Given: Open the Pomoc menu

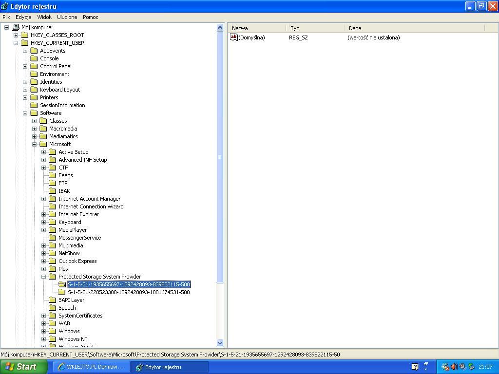Looking at the screenshot, I should (x=90, y=17).
